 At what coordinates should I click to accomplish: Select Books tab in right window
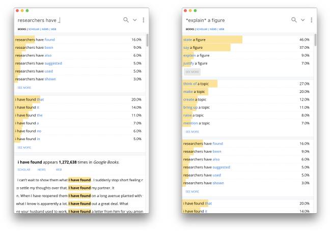pos(190,29)
